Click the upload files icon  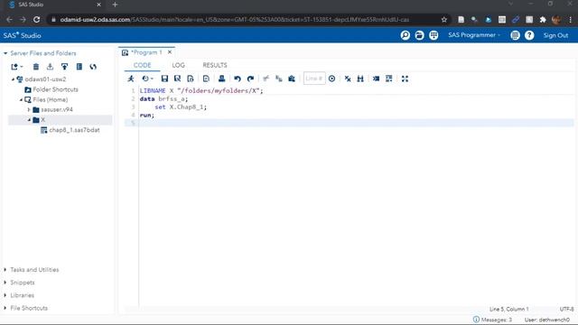point(64,67)
